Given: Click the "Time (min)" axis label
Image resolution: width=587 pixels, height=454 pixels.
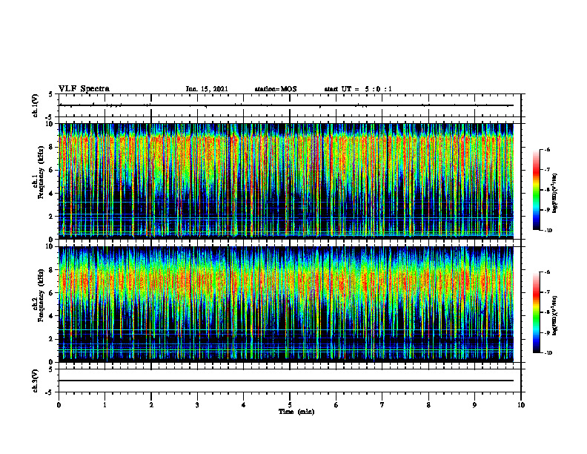Looking at the screenshot, I should click(x=296, y=412).
